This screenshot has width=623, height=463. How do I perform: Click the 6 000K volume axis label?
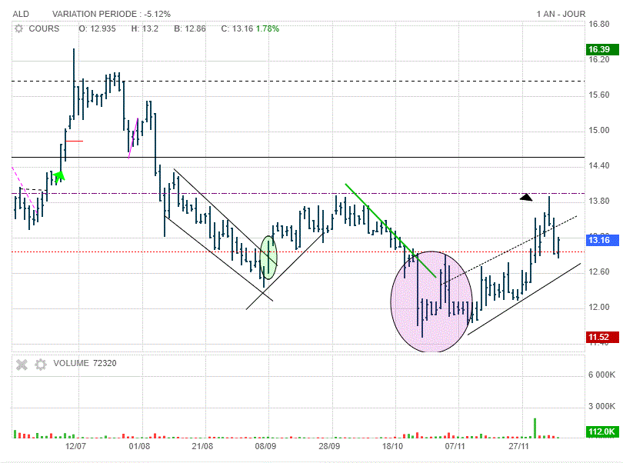(601, 375)
